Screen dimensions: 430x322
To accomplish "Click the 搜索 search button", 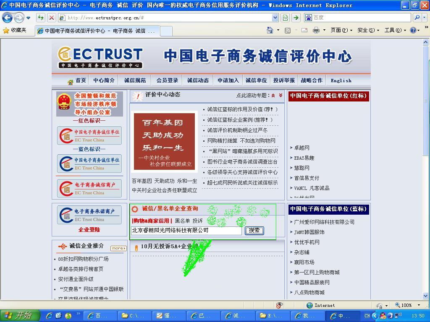I will 254,231.
